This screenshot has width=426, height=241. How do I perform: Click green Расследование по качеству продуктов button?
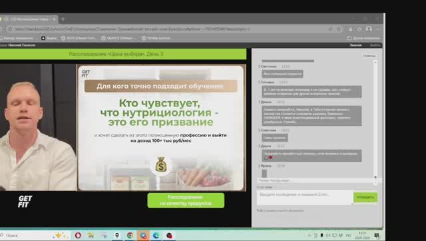(186, 200)
